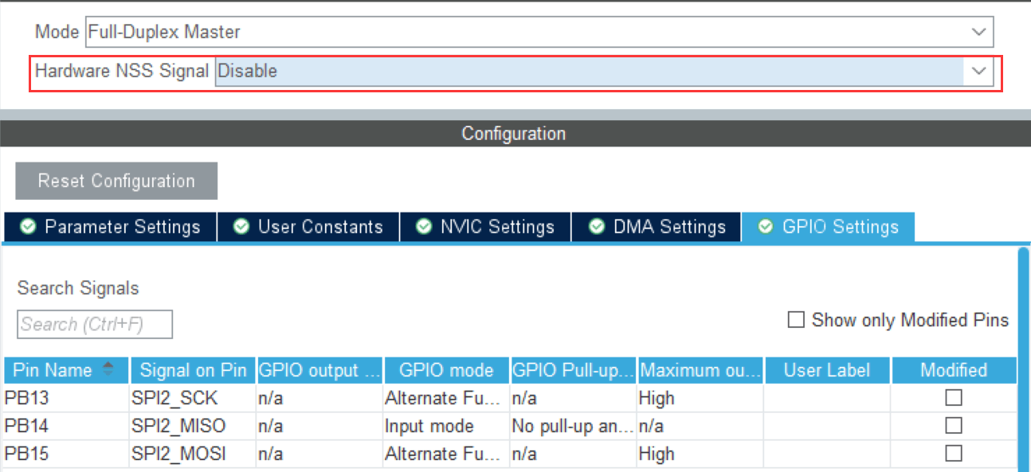
Task: Select the SPI2_MISO signal cell
Action: pos(178,426)
